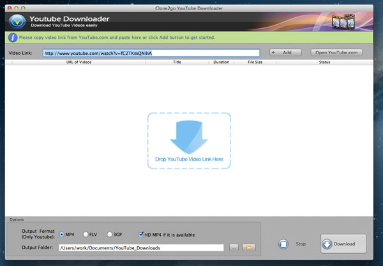383x266 pixels.
Task: Click the blue info icon
Action: [13, 38]
